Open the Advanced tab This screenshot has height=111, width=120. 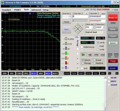click(36, 10)
